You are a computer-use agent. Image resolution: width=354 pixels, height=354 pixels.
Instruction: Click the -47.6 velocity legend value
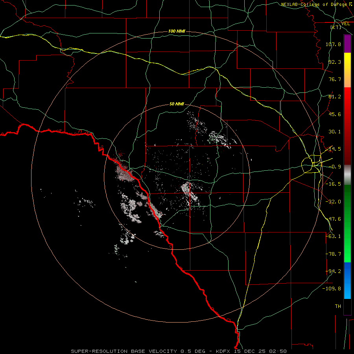point(333,219)
